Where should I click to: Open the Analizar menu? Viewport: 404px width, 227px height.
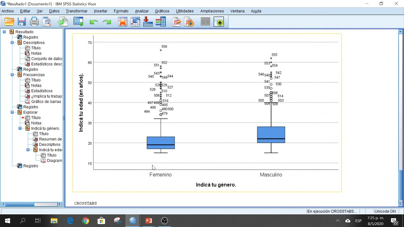[x=142, y=11]
